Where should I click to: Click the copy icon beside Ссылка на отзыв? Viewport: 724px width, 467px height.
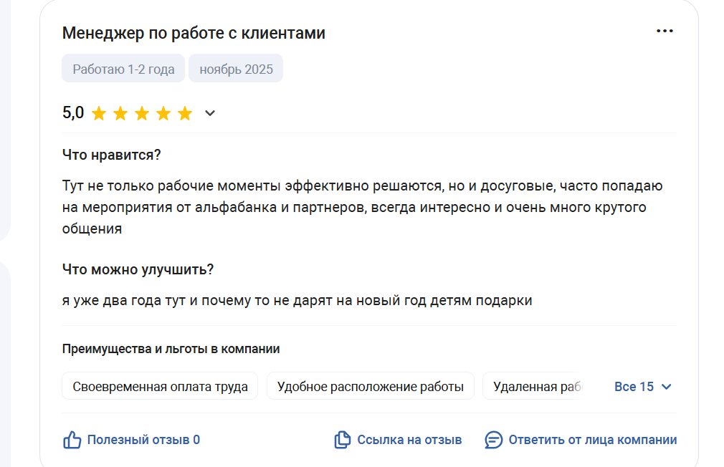coord(343,440)
